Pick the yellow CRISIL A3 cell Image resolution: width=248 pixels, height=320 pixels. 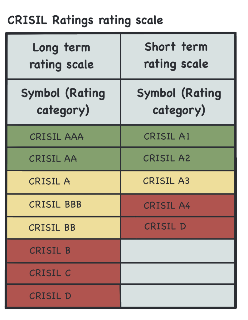pyautogui.click(x=177, y=181)
